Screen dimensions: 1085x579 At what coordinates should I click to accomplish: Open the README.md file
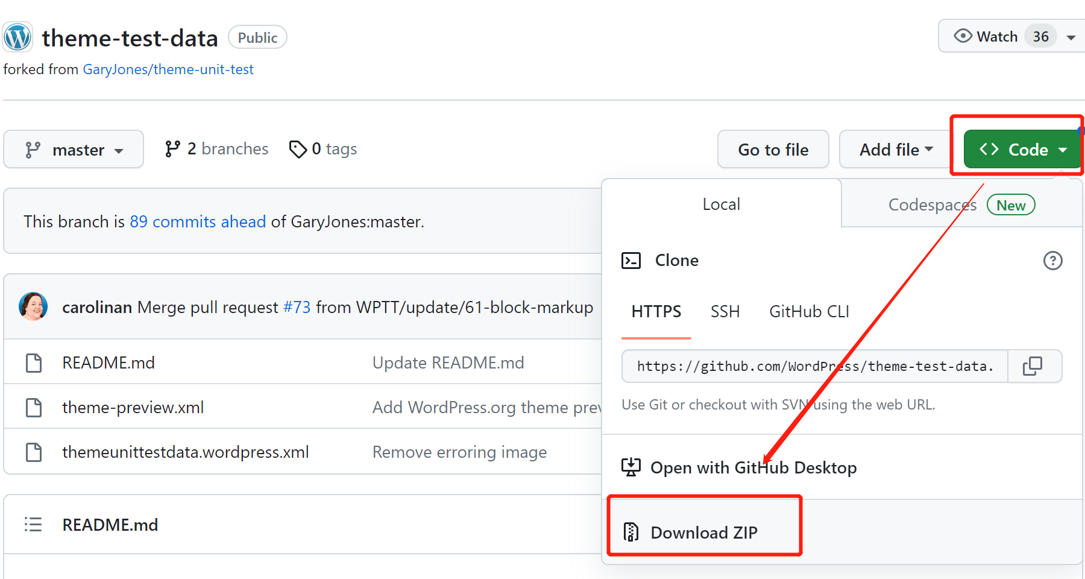tap(108, 362)
